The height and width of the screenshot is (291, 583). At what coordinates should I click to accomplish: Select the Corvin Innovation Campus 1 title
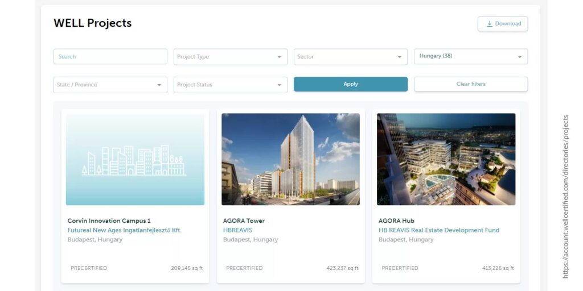coord(109,221)
